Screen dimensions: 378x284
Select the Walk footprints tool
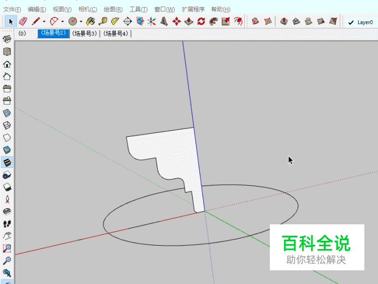tap(7, 224)
